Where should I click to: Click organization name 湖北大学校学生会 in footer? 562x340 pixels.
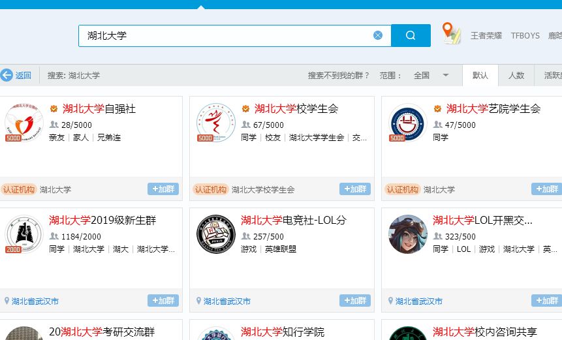pyautogui.click(x=263, y=189)
